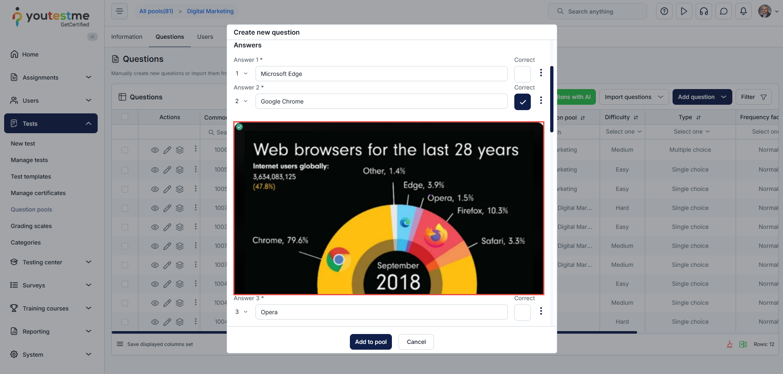
Task: Open Type filter Select one dropdown
Action: click(x=692, y=132)
